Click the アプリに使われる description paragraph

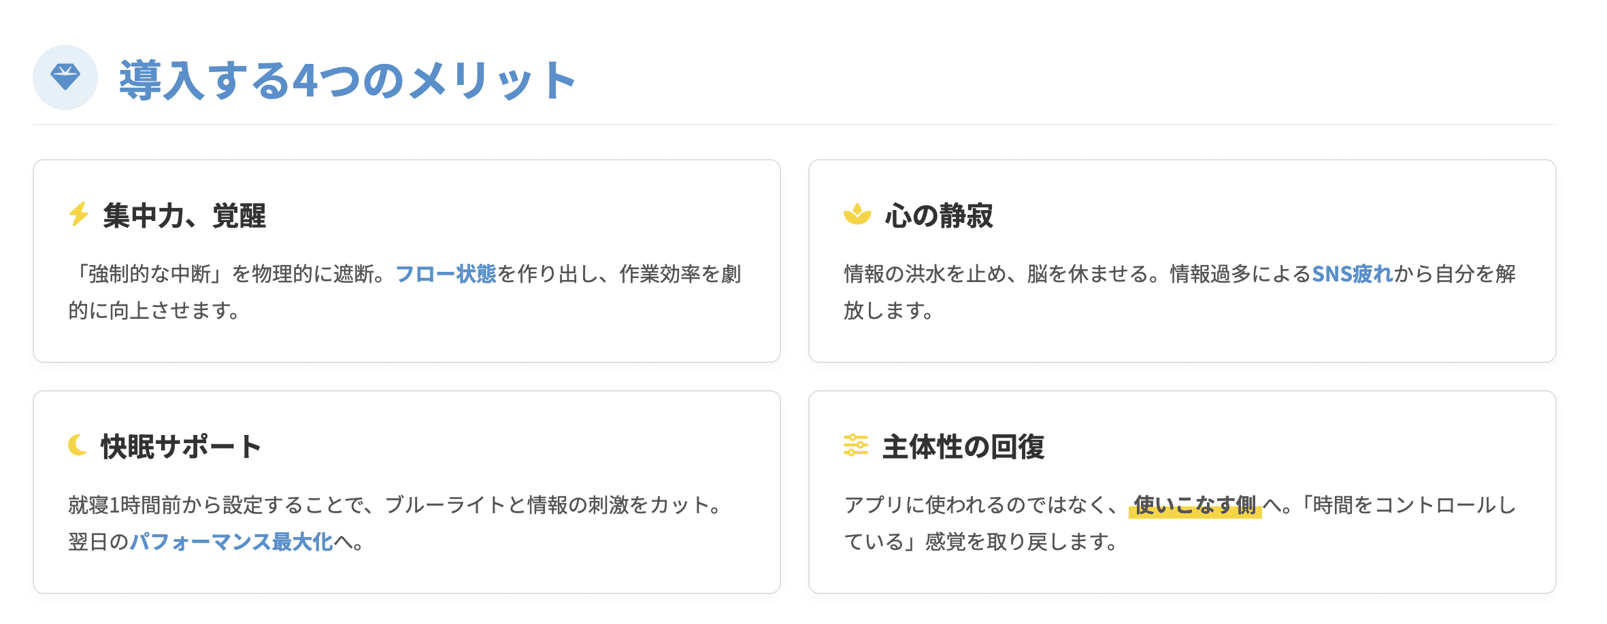[980, 505]
